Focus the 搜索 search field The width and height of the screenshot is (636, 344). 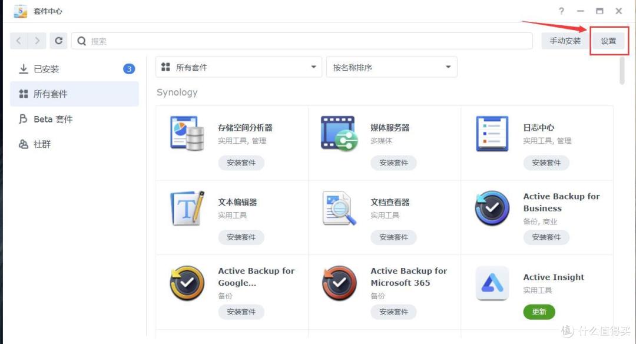(x=302, y=41)
